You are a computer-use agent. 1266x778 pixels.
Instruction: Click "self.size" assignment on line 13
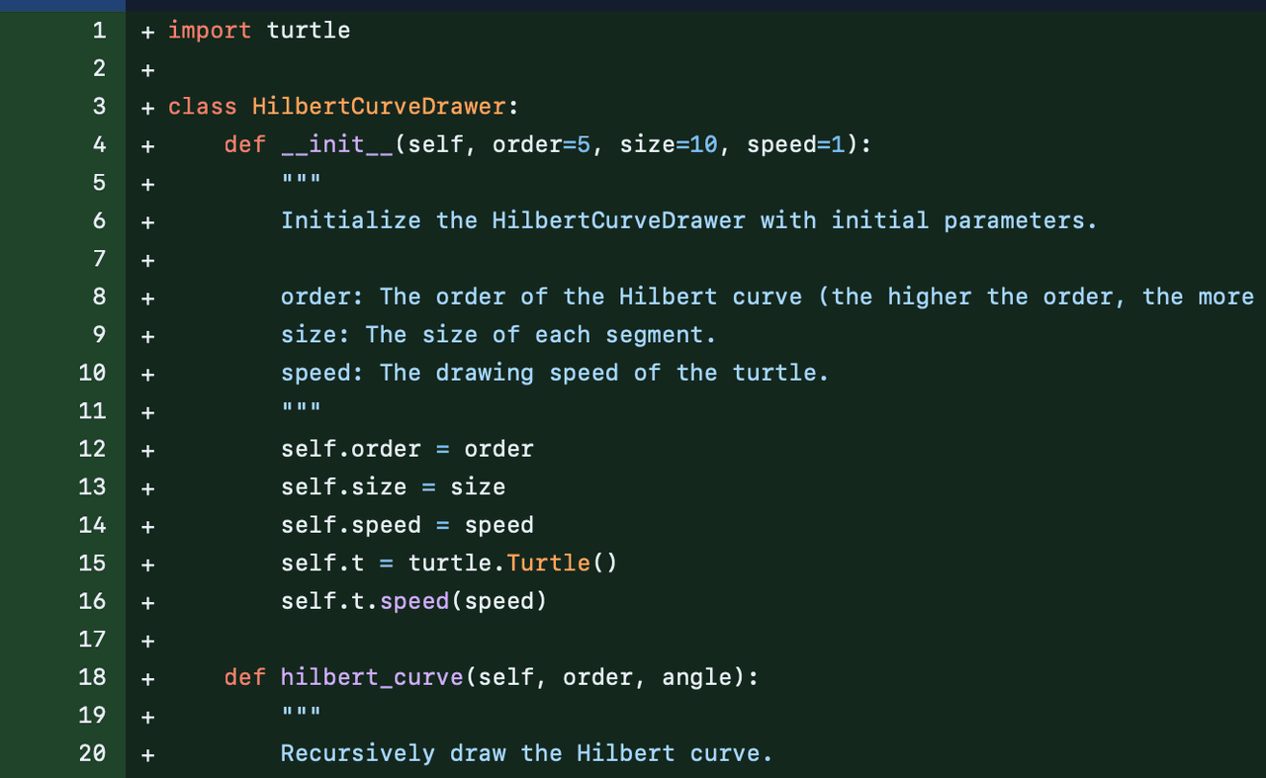[x=343, y=487]
